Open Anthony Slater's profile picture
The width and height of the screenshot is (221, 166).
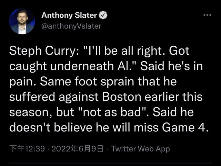tap(22, 21)
